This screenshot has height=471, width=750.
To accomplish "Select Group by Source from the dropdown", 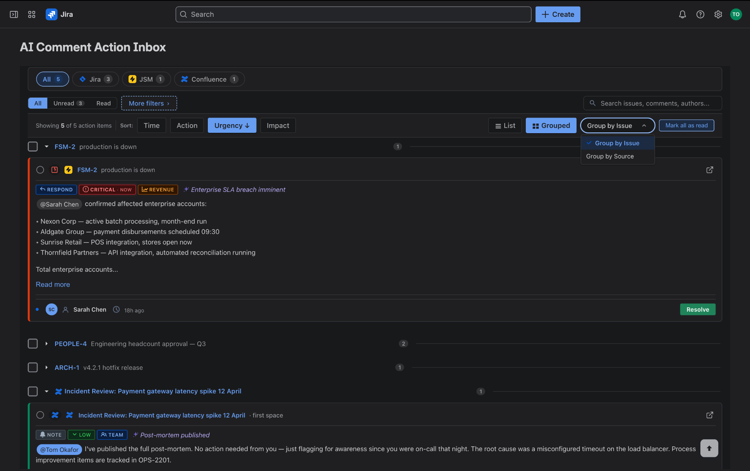I will [x=610, y=156].
